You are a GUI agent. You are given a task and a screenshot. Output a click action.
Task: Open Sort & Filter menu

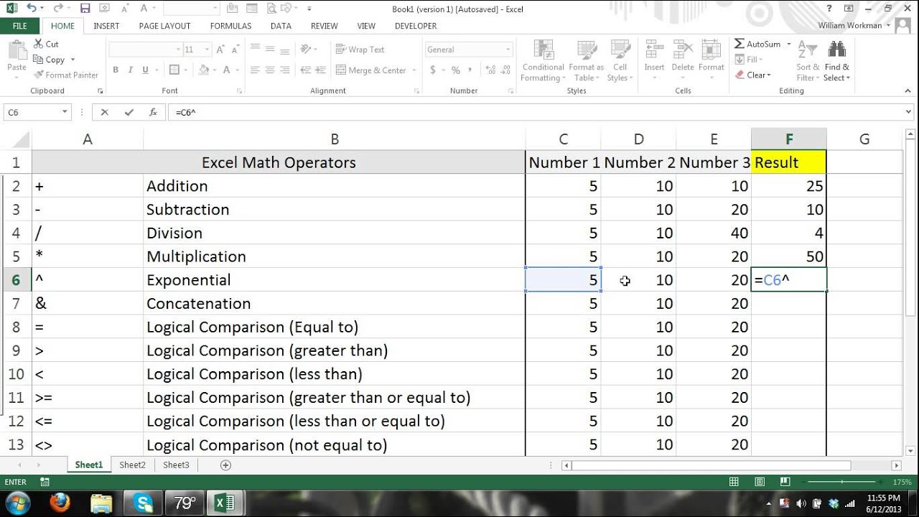tap(808, 61)
